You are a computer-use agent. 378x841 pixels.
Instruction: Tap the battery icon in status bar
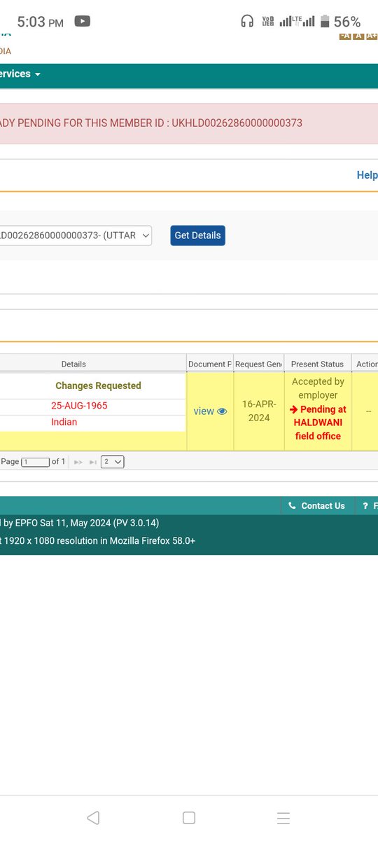(324, 22)
